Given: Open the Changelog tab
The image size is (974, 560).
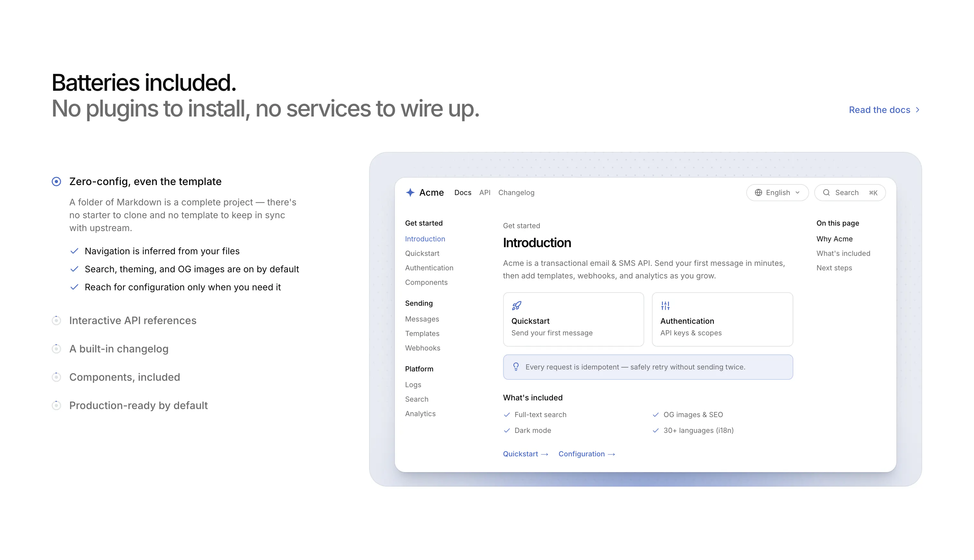Looking at the screenshot, I should pyautogui.click(x=516, y=193).
